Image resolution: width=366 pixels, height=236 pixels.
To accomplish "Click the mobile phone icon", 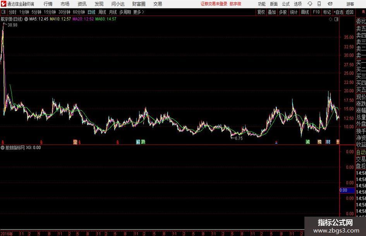I will 319,4.
